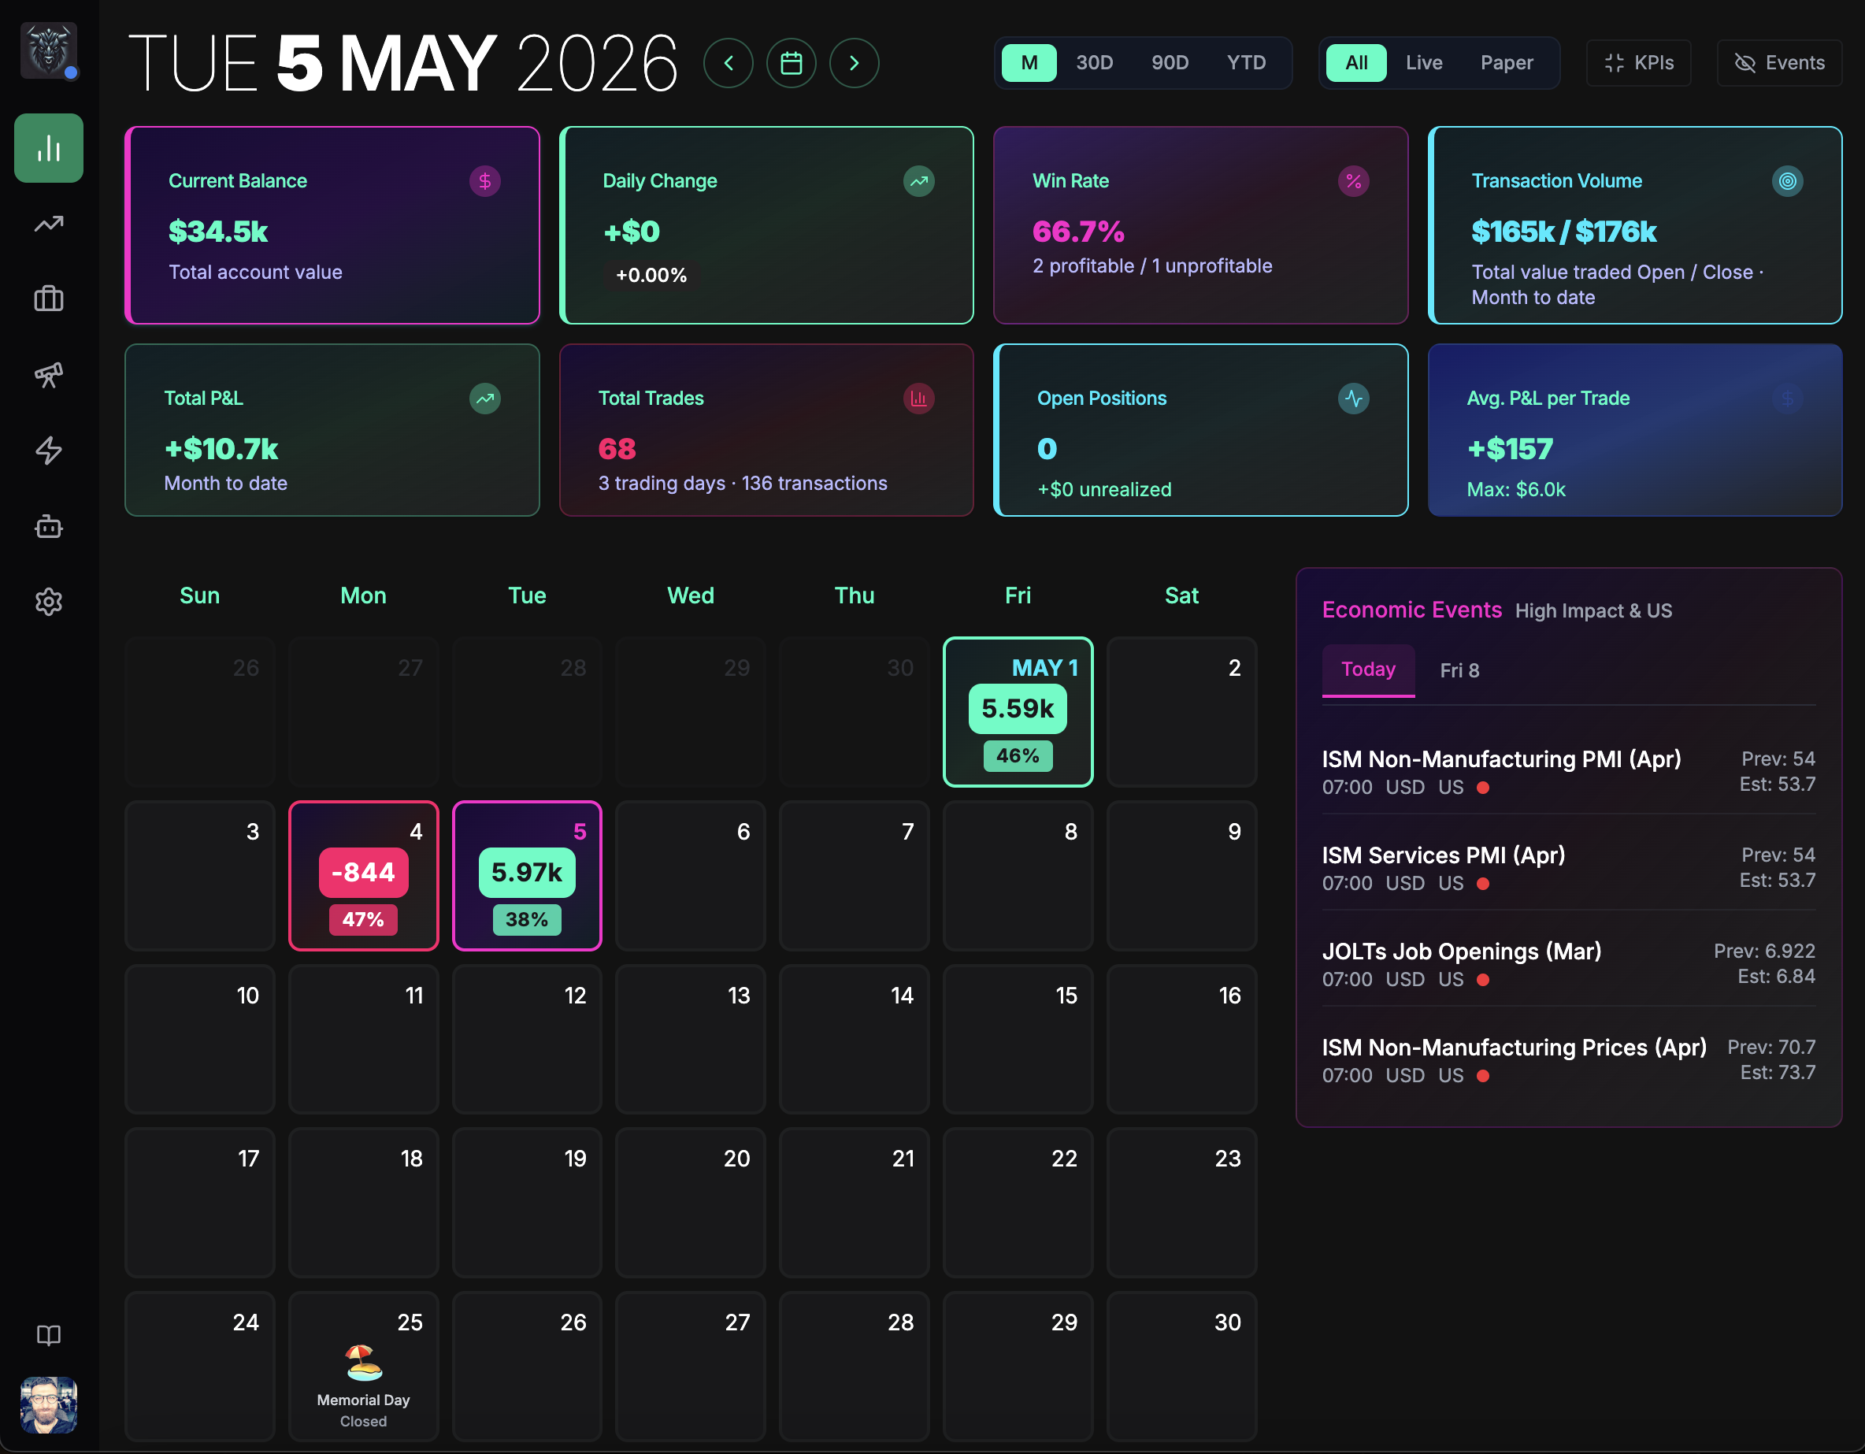This screenshot has width=1865, height=1454.
Task: Open the robot bot sidebar icon
Action: (x=49, y=526)
